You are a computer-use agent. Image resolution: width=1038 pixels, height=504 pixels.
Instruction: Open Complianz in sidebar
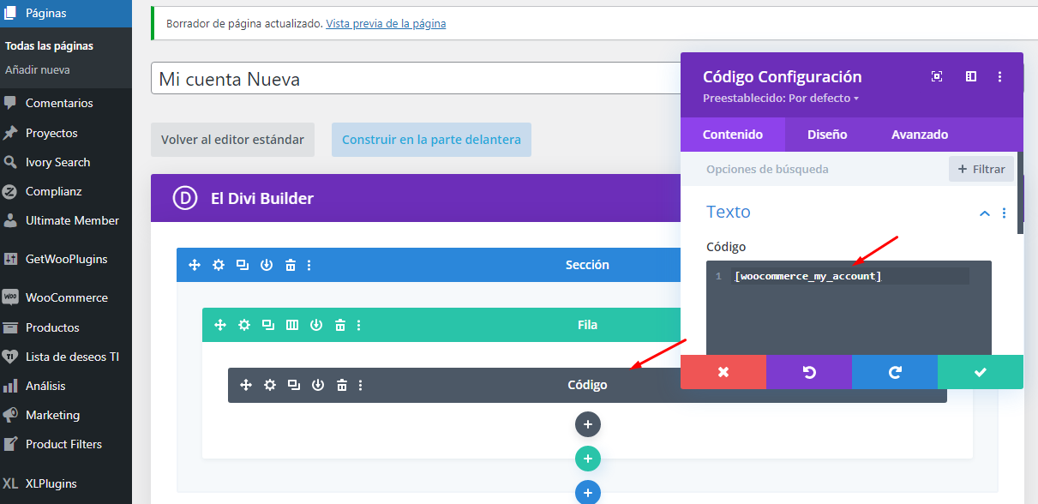point(66,191)
